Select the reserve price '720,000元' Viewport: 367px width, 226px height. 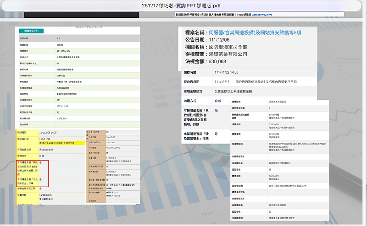point(274,134)
